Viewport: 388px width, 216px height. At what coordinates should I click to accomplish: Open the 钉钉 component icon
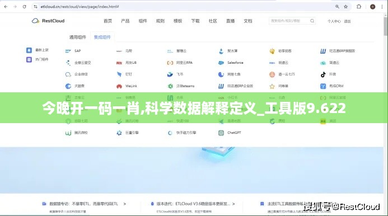click(x=119, y=74)
